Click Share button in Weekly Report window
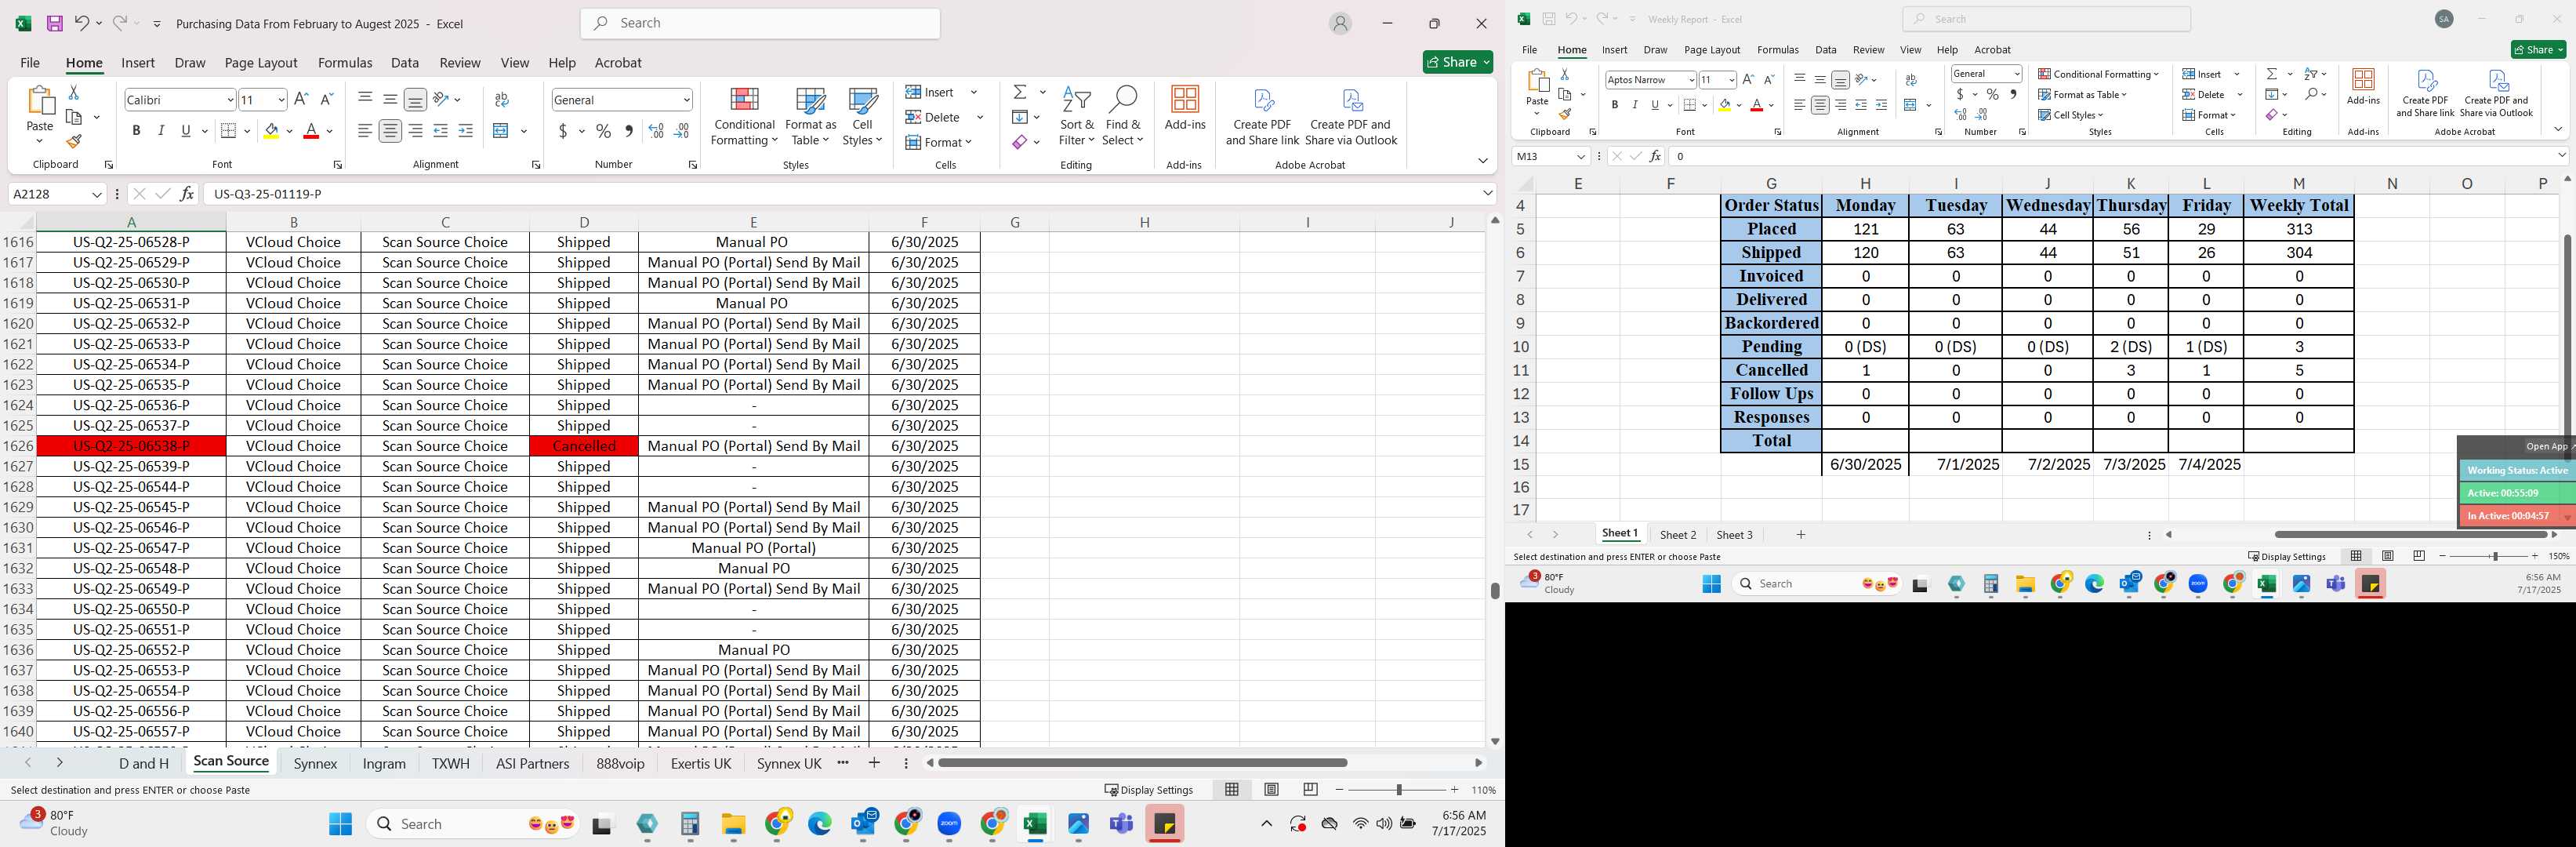This screenshot has width=2576, height=847. point(2538,49)
